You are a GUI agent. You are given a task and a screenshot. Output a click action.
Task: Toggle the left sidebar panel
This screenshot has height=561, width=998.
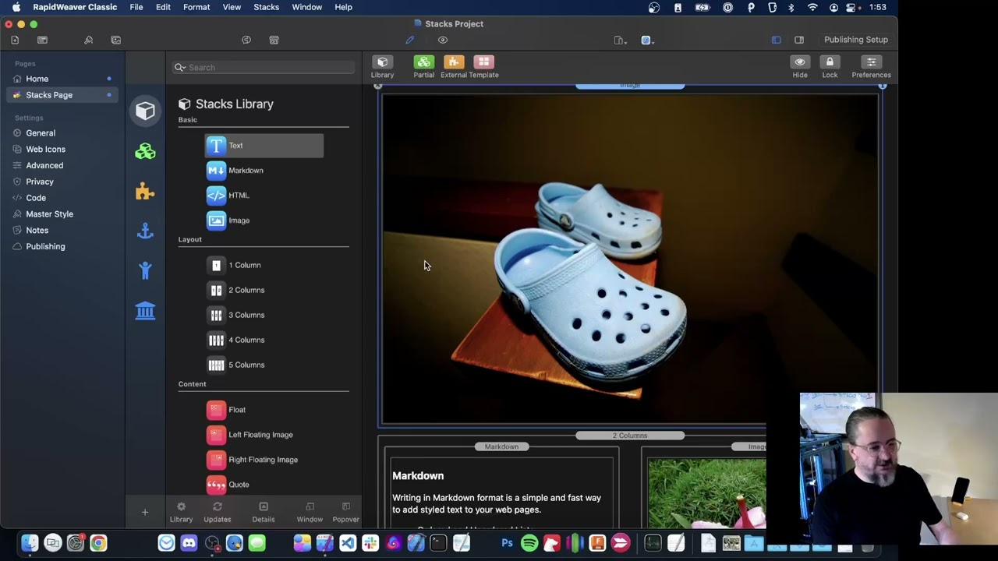(x=776, y=40)
